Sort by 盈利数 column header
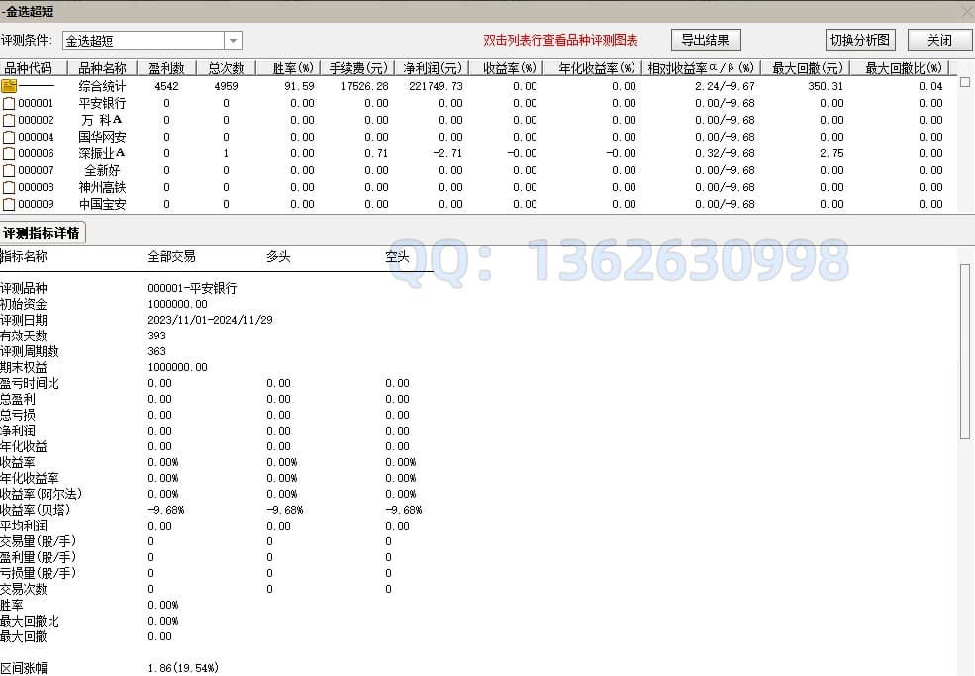This screenshot has width=975, height=676. 166,67
